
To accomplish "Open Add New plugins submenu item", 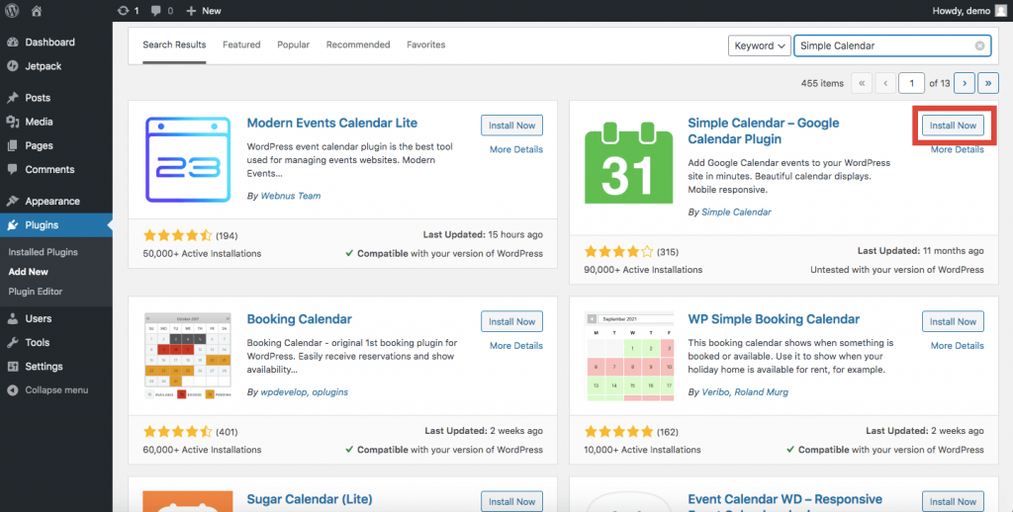I will click(29, 272).
